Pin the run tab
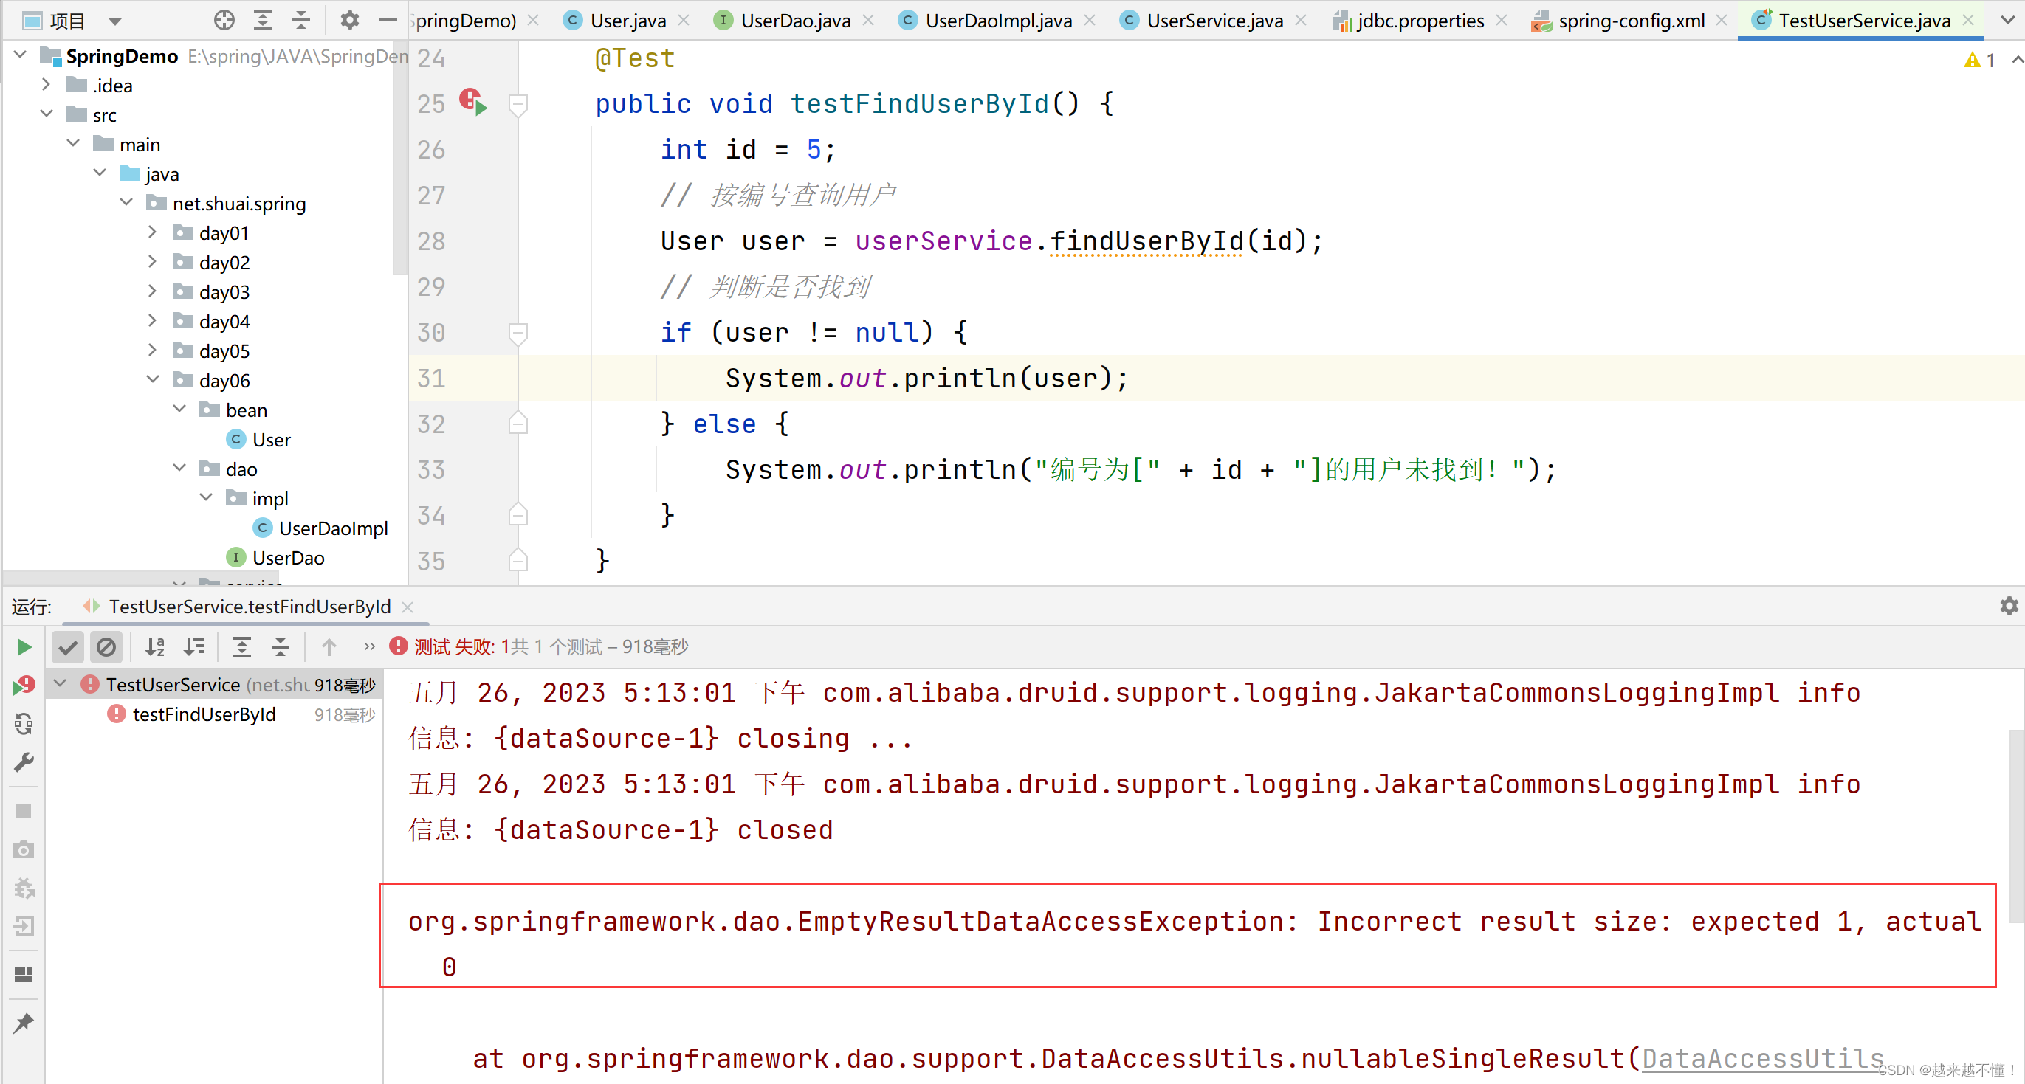 pyautogui.click(x=24, y=1023)
